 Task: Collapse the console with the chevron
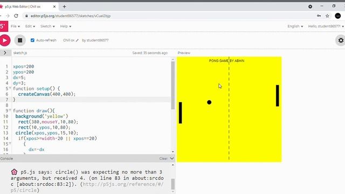172,158
